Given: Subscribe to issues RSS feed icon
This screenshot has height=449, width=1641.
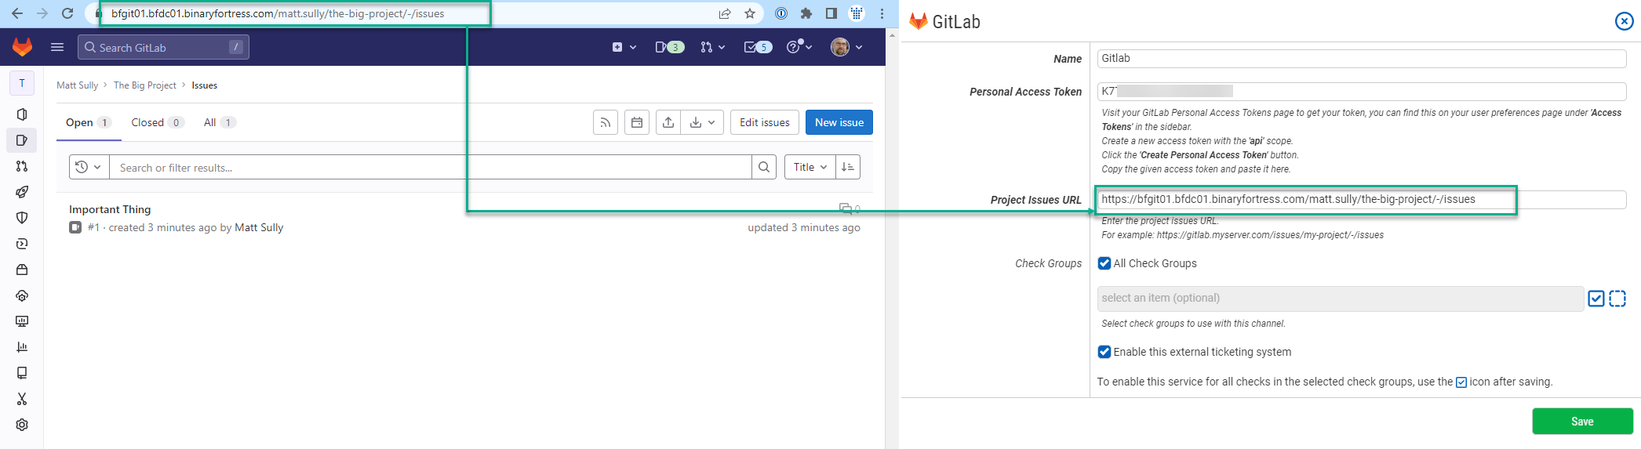Looking at the screenshot, I should [x=606, y=122].
